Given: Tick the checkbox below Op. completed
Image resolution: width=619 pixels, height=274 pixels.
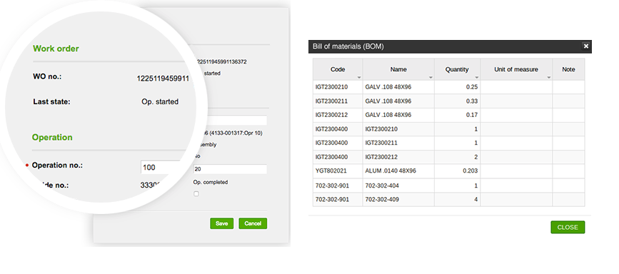Looking at the screenshot, I should [196, 194].
